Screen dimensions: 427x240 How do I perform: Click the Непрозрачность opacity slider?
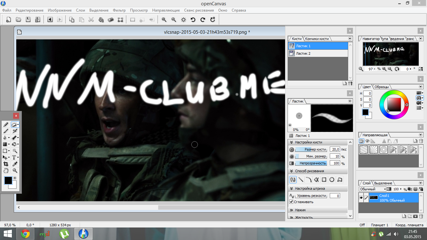coord(311,163)
